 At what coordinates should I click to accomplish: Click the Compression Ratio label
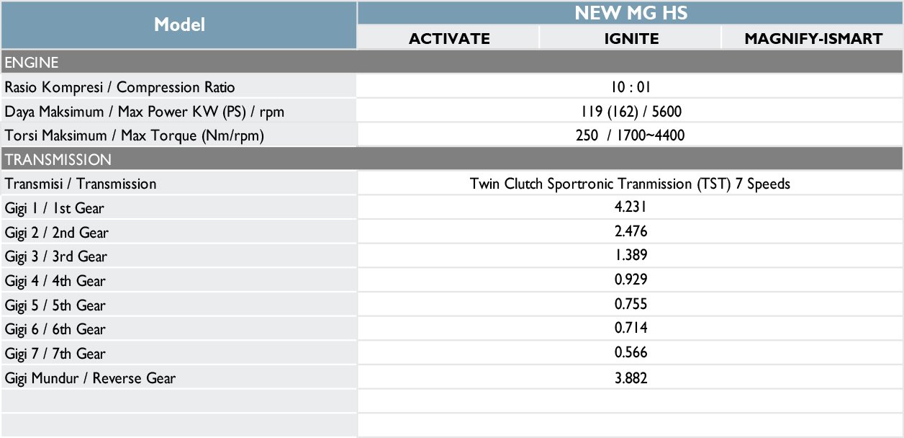click(119, 87)
